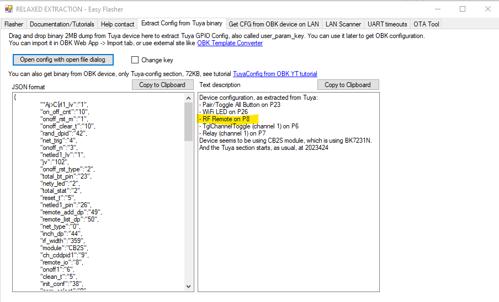Copy JSON format to clipboard
The height and width of the screenshot is (302, 499).
coord(162,85)
